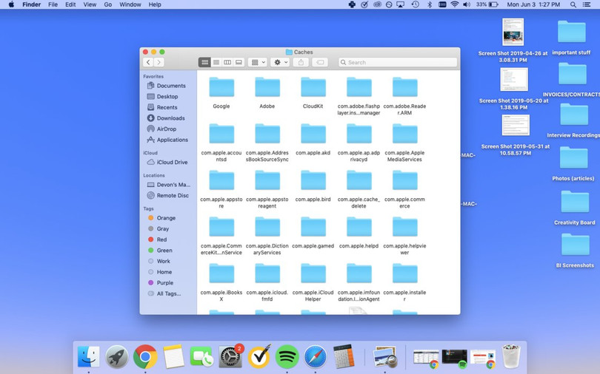Select column view in Finder toolbar
Viewport: 600px width, 374px height.
227,63
